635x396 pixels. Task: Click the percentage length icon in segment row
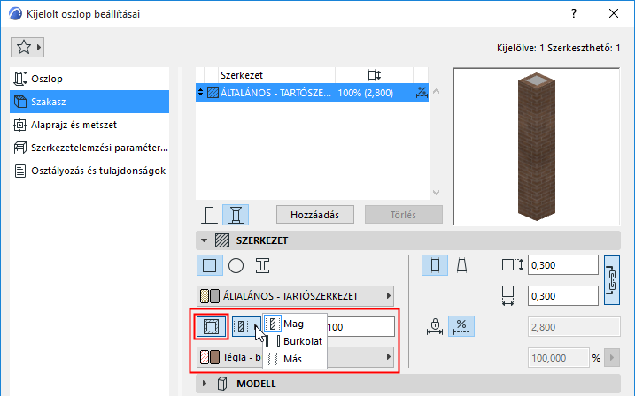point(422,93)
